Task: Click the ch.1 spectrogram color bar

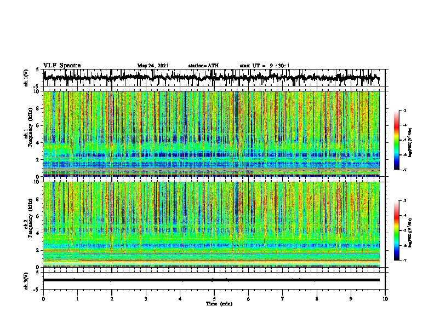Action: pyautogui.click(x=396, y=140)
